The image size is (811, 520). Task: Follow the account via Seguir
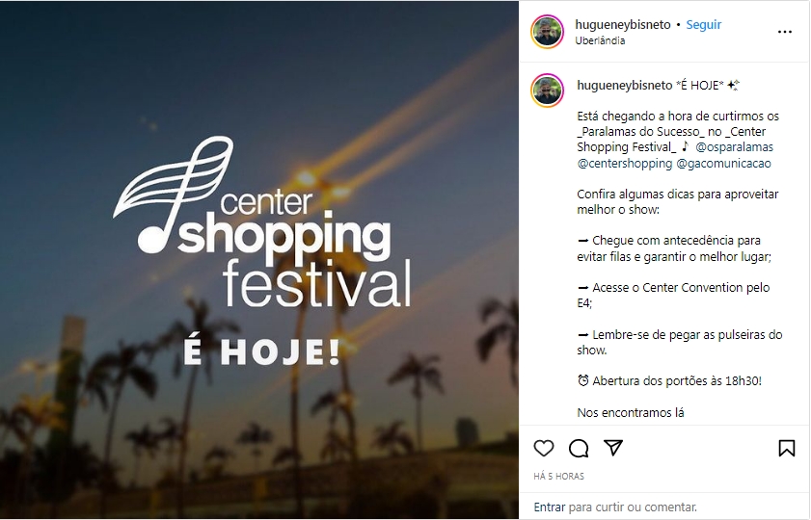click(x=703, y=24)
